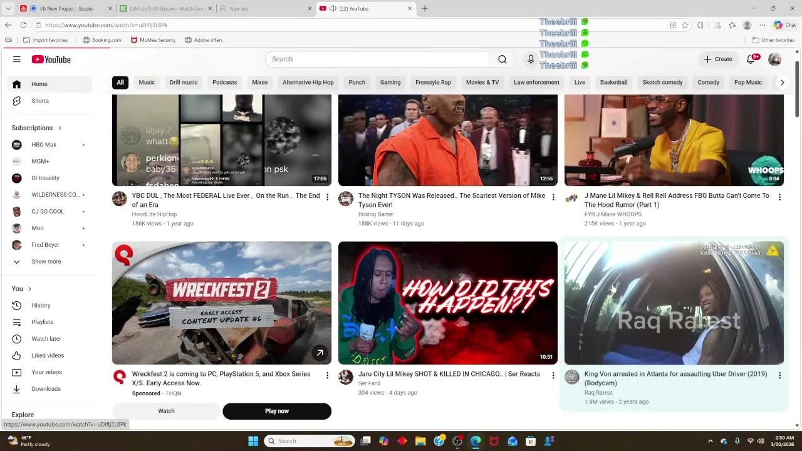802x451 pixels.
Task: Show more category chips with right arrow
Action: (x=782, y=83)
